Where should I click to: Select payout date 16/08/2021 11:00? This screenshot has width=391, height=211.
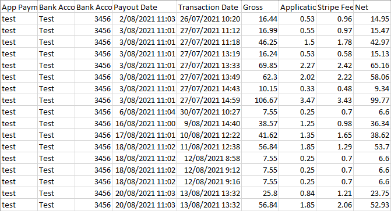click(x=145, y=124)
